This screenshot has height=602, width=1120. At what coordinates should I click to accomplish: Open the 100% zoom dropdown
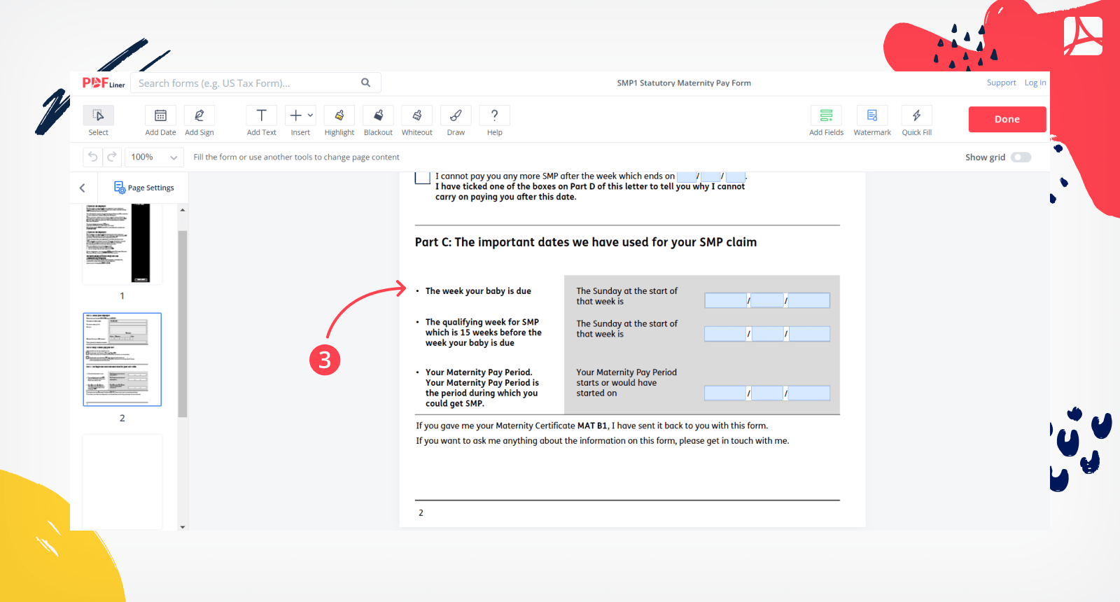coord(154,157)
